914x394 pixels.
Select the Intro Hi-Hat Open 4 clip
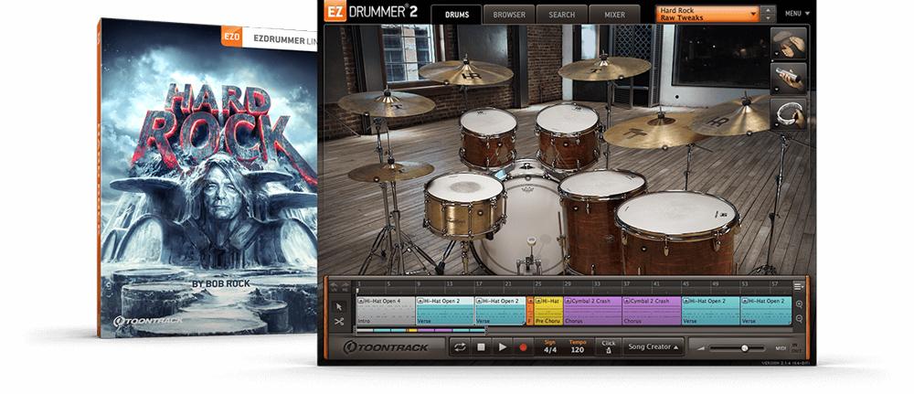(x=386, y=311)
